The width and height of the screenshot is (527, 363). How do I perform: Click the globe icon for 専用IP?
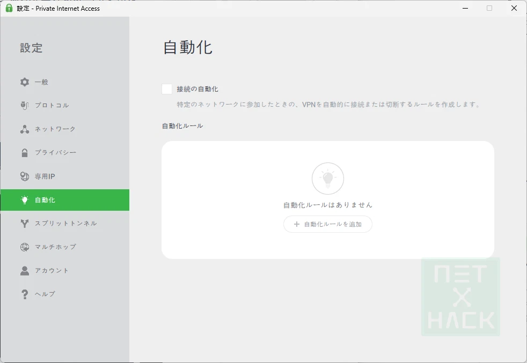pos(25,176)
